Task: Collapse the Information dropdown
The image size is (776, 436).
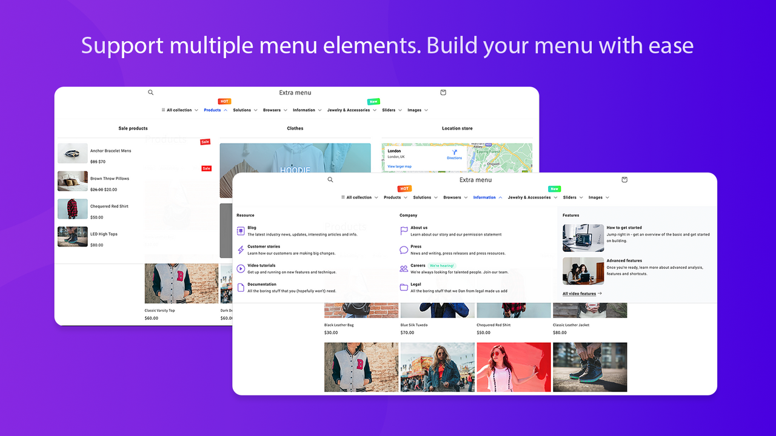Action: click(x=484, y=197)
